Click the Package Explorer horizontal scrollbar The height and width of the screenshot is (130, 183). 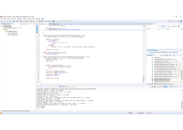[x=16, y=111]
